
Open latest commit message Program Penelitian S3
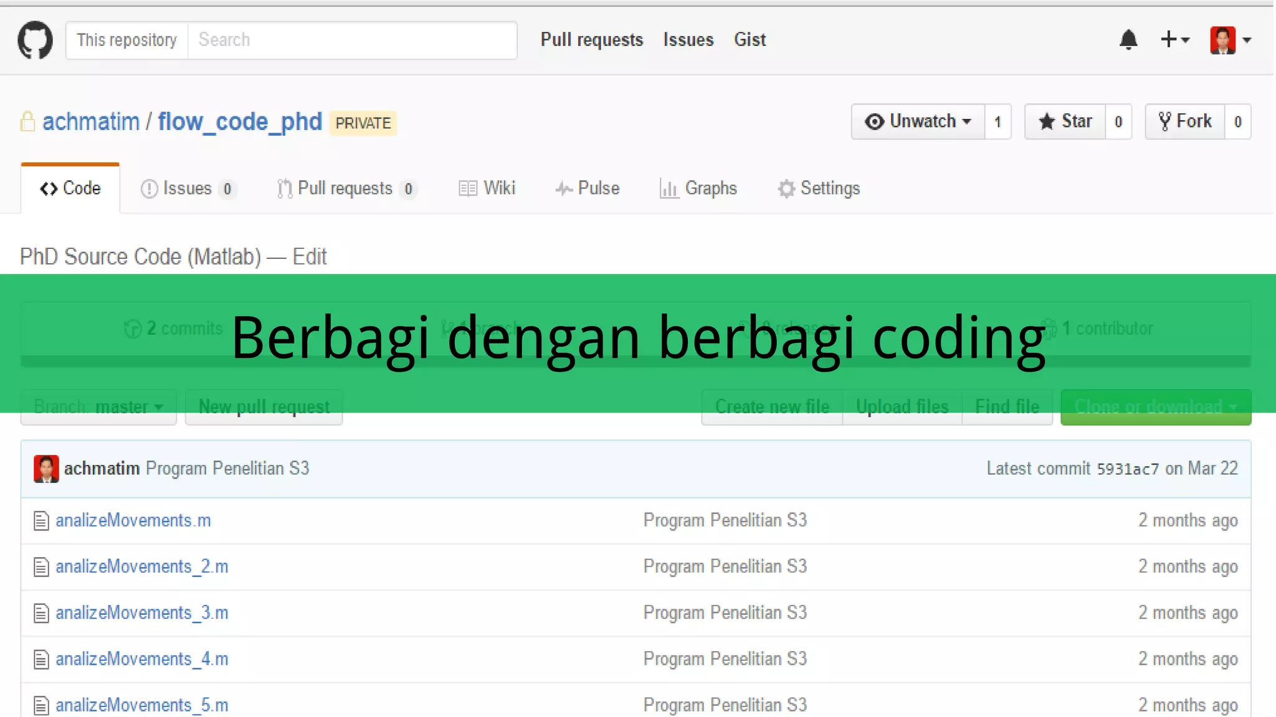pyautogui.click(x=227, y=469)
